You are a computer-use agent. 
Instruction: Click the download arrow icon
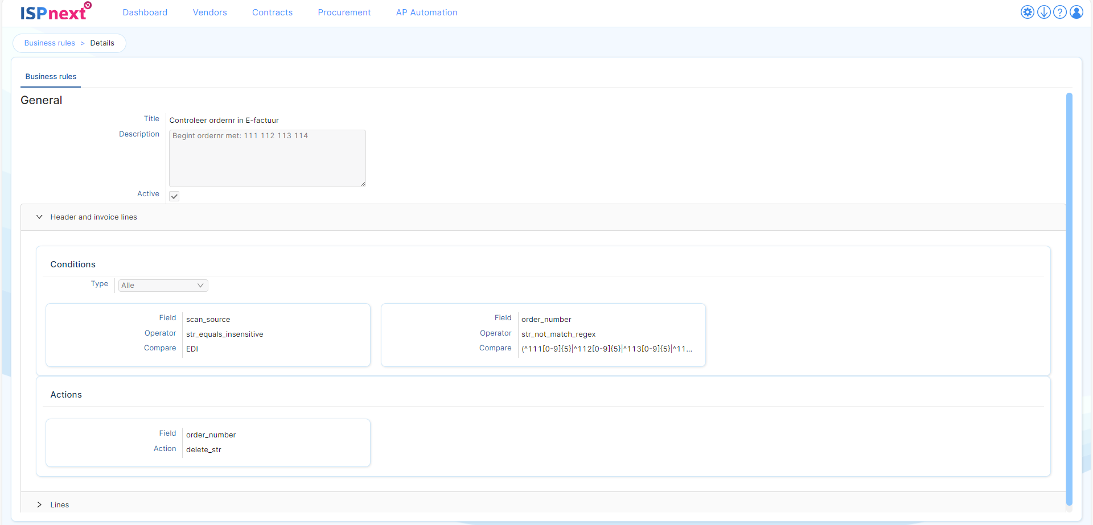coord(1043,12)
